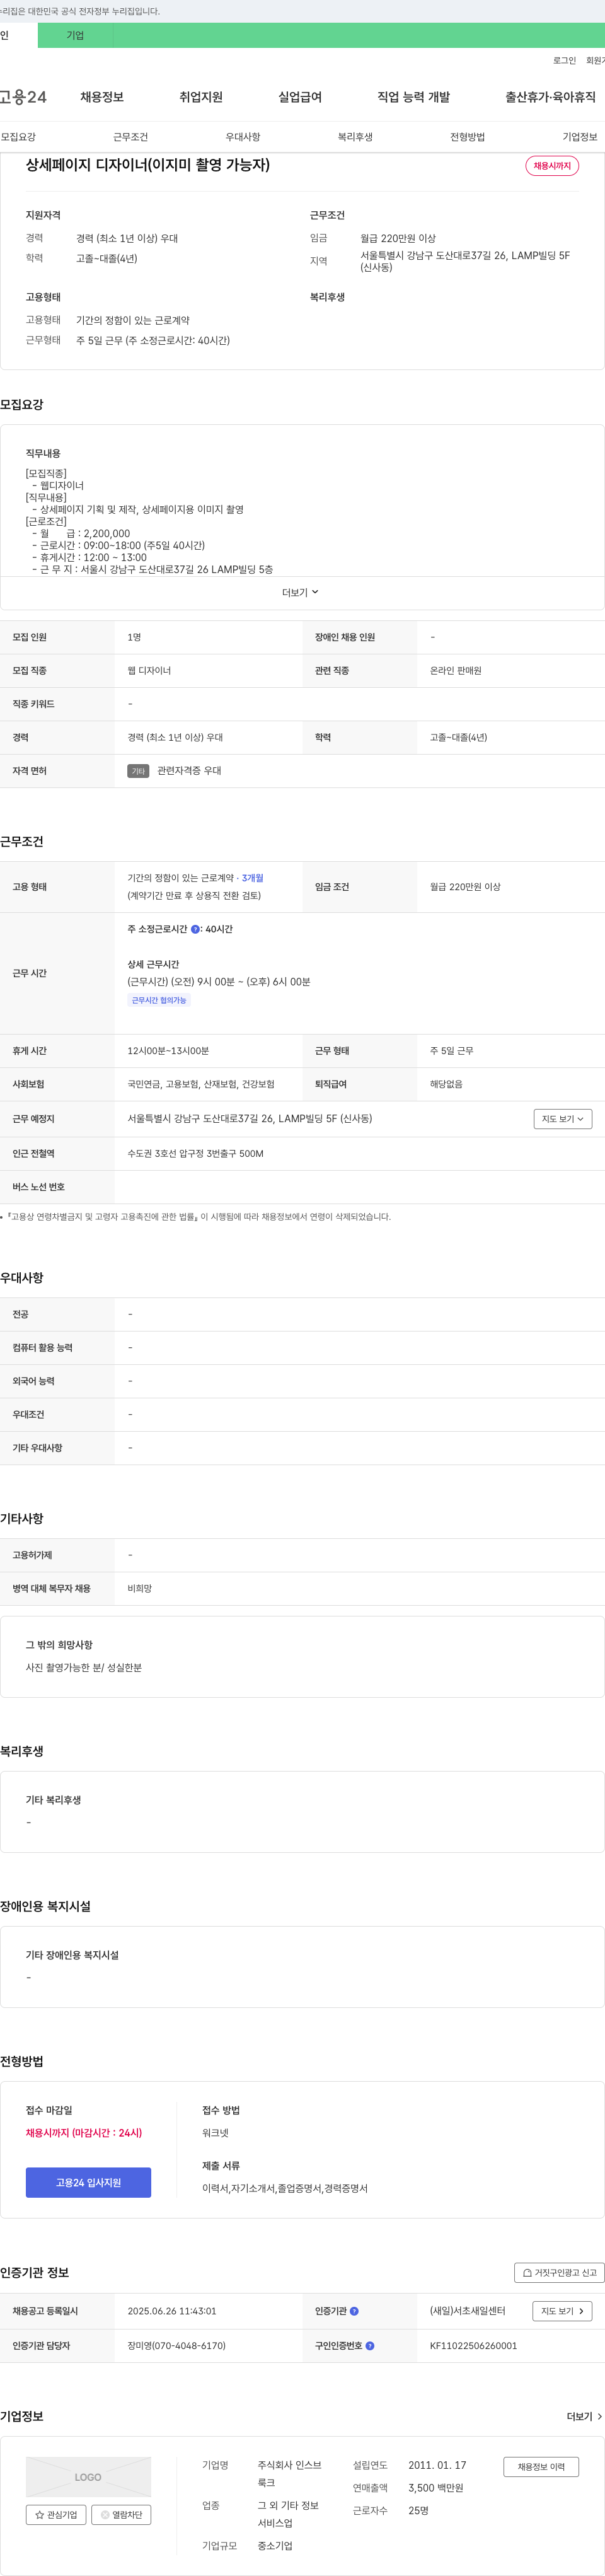The height and width of the screenshot is (2576, 605).
Task: Jump to 복리후생 section tab
Action: pos(355,137)
